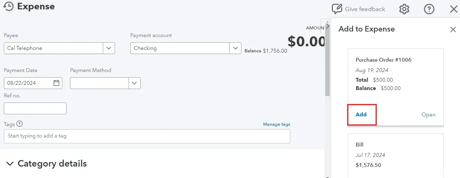This screenshot has height=178, width=460.
Task: Click the tags text input field
Action: click(147, 136)
